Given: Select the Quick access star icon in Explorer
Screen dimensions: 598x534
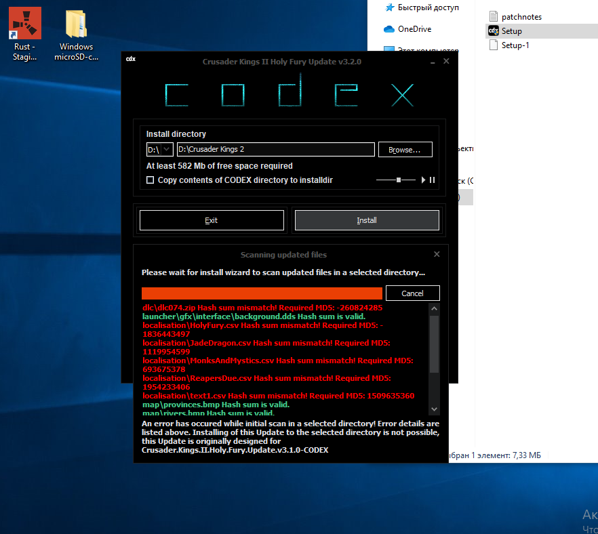Looking at the screenshot, I should click(389, 7).
